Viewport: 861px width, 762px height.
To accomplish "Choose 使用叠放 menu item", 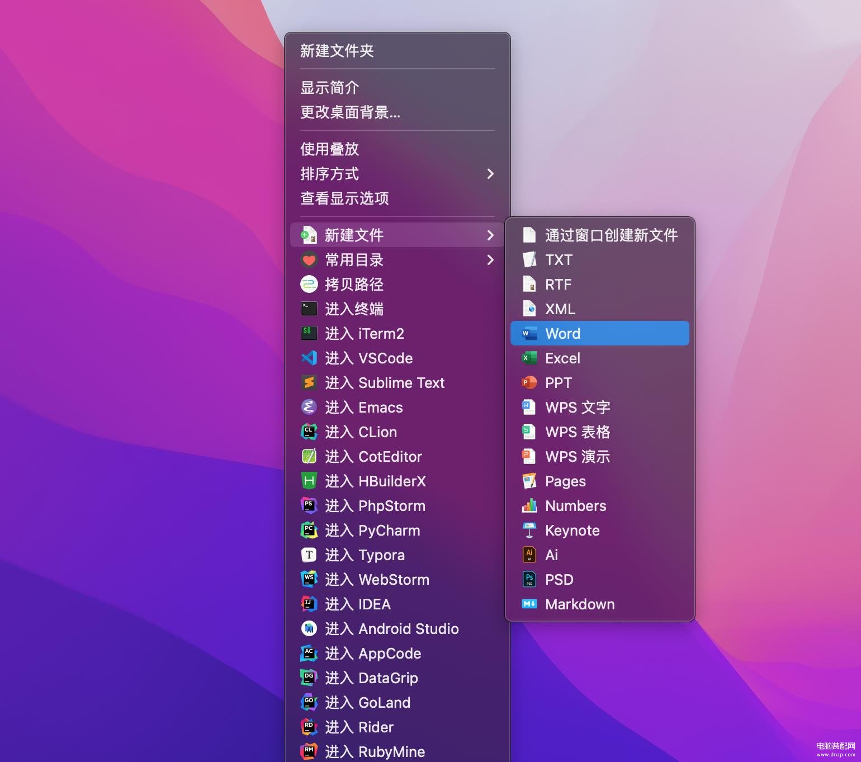I will tap(398, 149).
